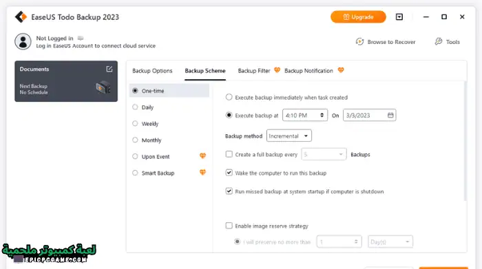Click the Documents backup task card
Image resolution: width=482 pixels, height=269 pixels.
click(66, 81)
